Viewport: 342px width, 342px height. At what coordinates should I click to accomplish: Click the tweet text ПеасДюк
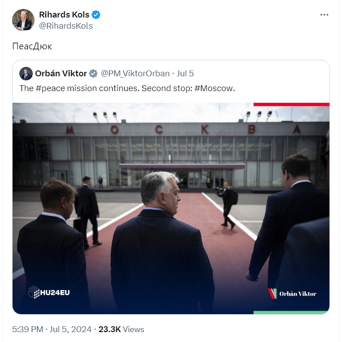pos(32,46)
